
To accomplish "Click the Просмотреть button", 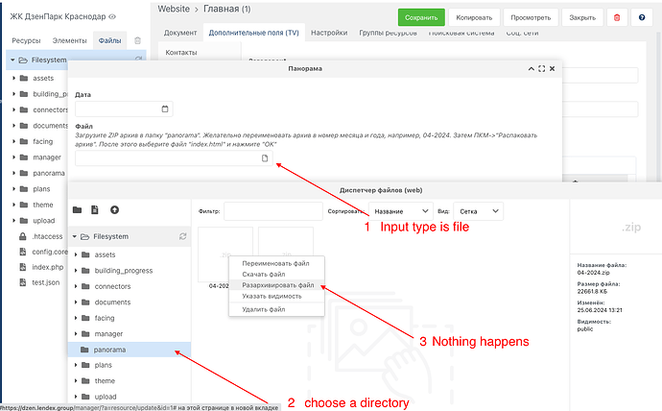I will [531, 17].
